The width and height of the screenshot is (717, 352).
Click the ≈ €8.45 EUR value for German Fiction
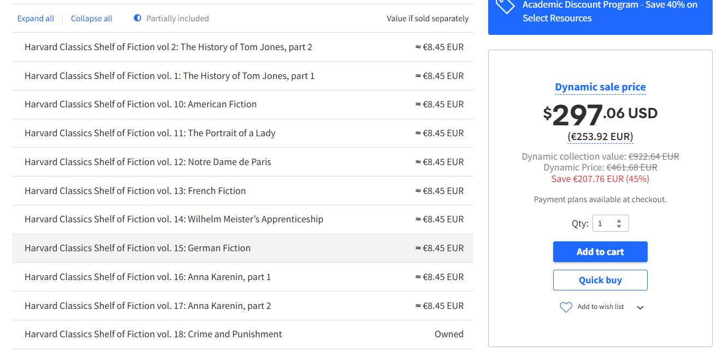click(x=440, y=248)
